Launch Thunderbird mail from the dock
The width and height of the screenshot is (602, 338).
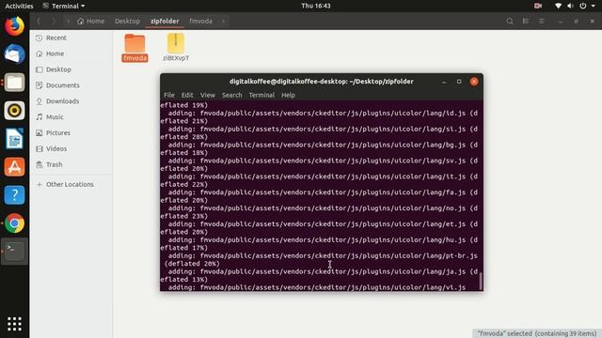[x=15, y=54]
